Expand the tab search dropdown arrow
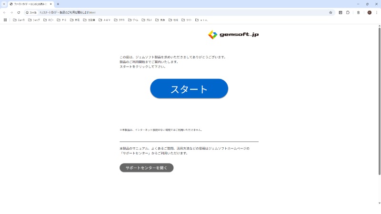The width and height of the screenshot is (381, 214). [4, 4]
